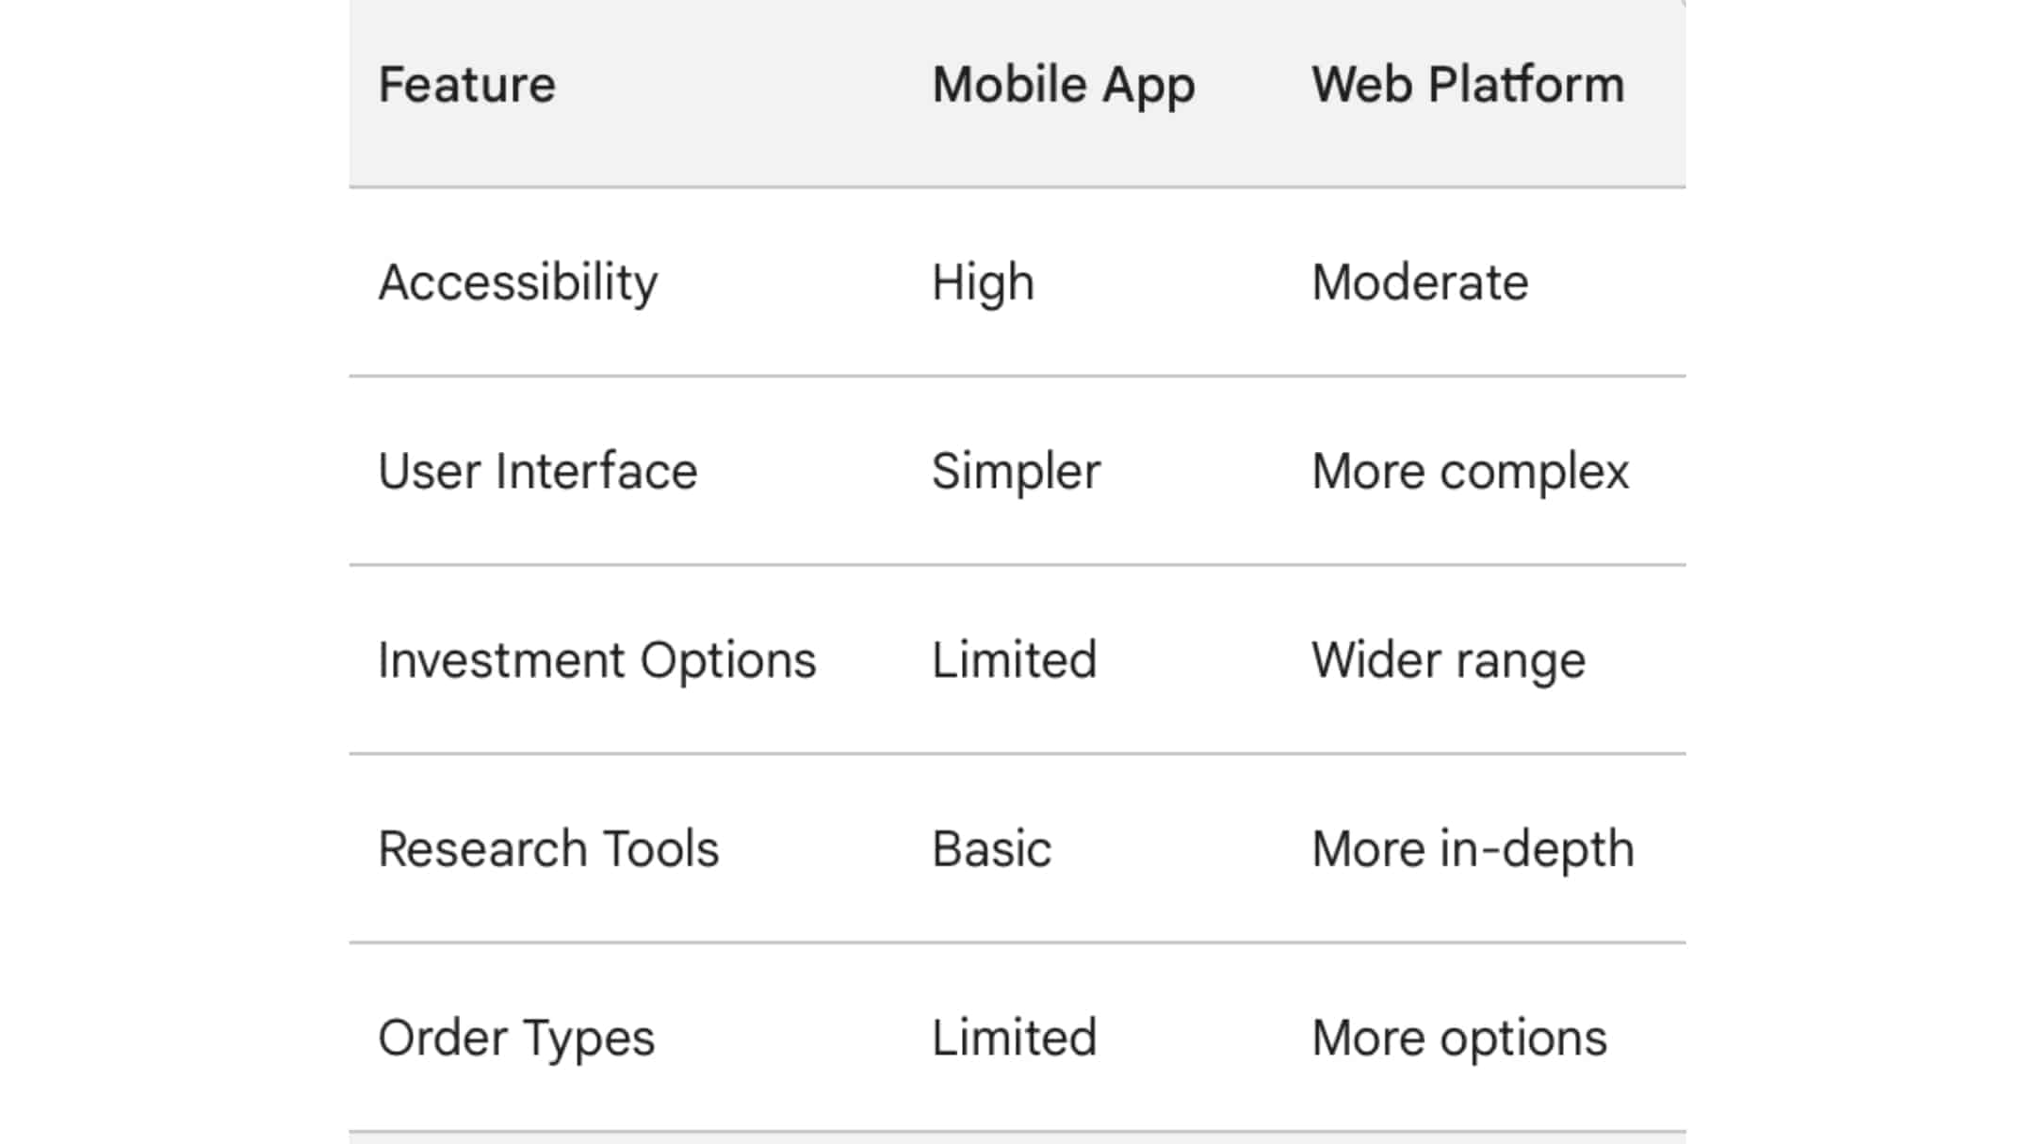Select the Research Tools row label
2035x1144 pixels.
(548, 848)
